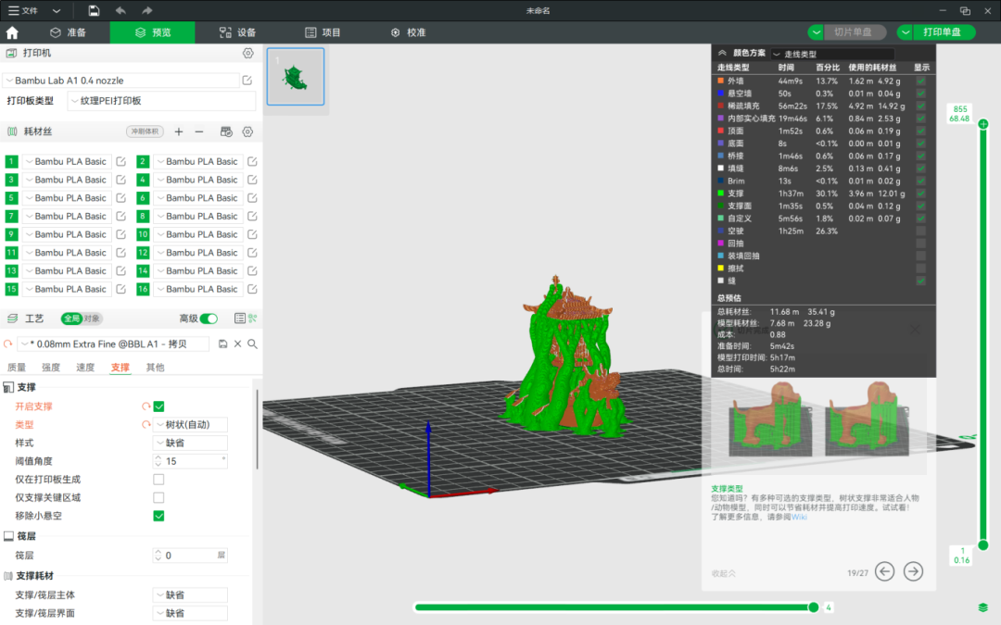Image resolution: width=1001 pixels, height=625 pixels.
Task: Go to the home page icon
Action: [12, 32]
